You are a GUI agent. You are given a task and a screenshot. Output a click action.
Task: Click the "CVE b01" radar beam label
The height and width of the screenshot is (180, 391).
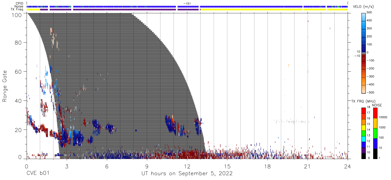point(38,174)
